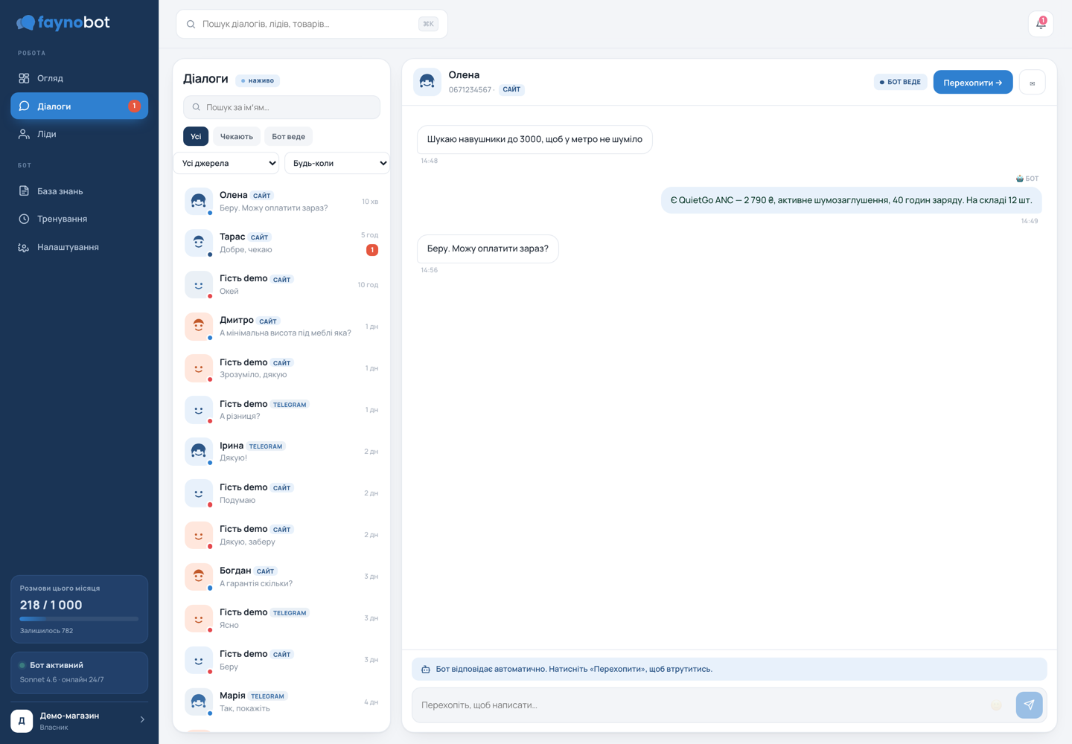Viewport: 1072px width, 744px height.
Task: Click Марія's avatar in the dialog list
Action: [x=199, y=702]
